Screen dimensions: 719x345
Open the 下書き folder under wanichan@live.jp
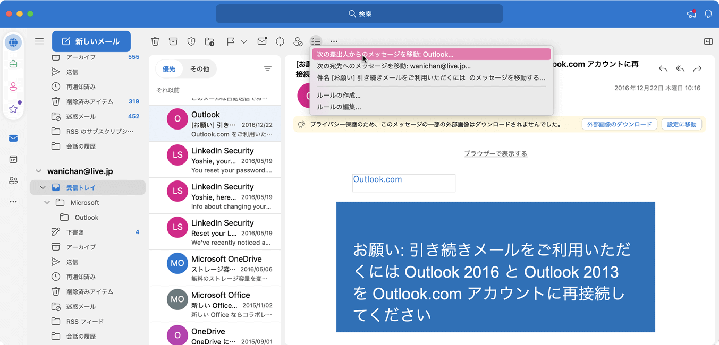[x=88, y=232]
